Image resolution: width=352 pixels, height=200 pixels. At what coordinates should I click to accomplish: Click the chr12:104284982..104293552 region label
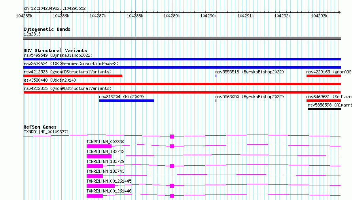point(55,9)
